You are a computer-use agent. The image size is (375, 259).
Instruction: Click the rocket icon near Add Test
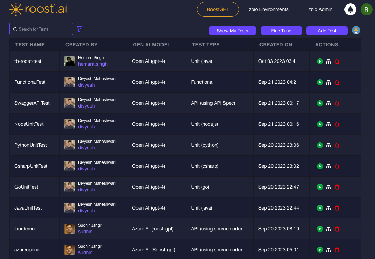click(x=356, y=30)
